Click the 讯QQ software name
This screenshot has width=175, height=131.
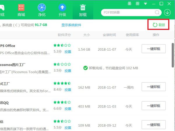point(4,103)
